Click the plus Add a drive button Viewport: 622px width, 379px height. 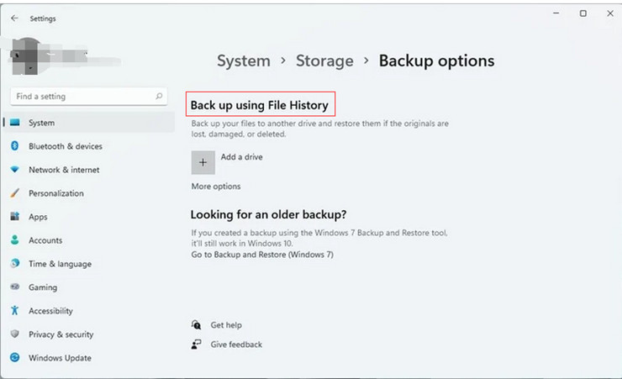coord(203,162)
